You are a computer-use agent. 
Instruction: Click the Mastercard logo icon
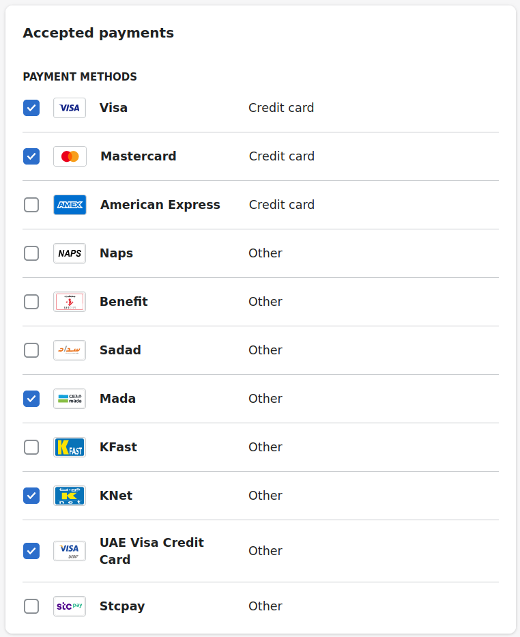point(70,156)
